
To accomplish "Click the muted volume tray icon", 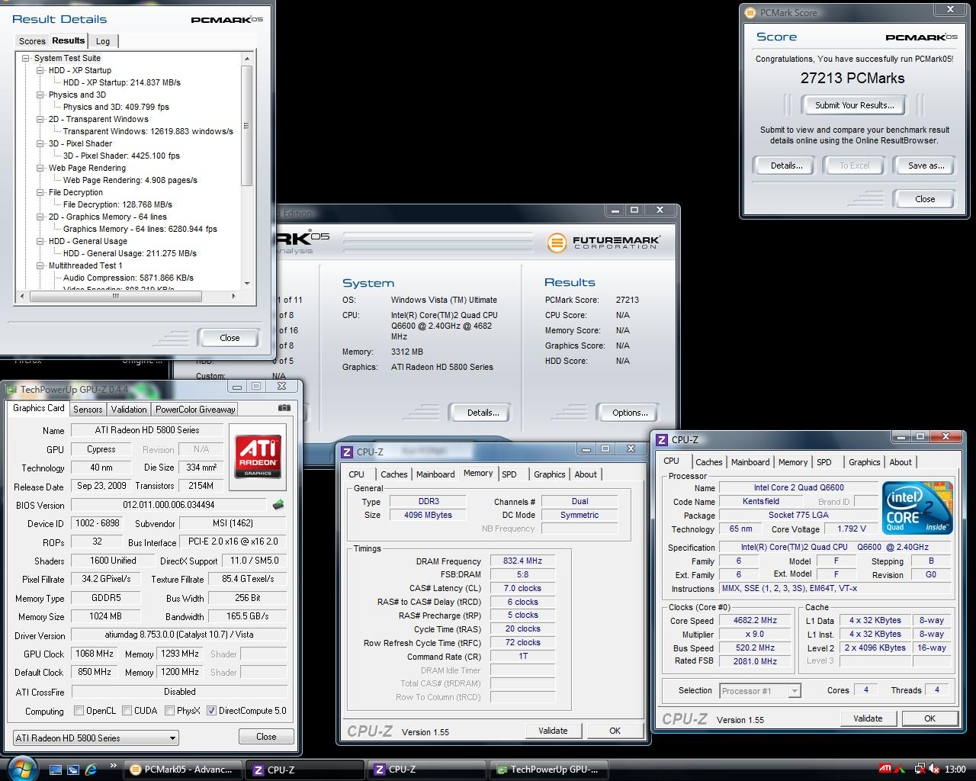I will [934, 769].
